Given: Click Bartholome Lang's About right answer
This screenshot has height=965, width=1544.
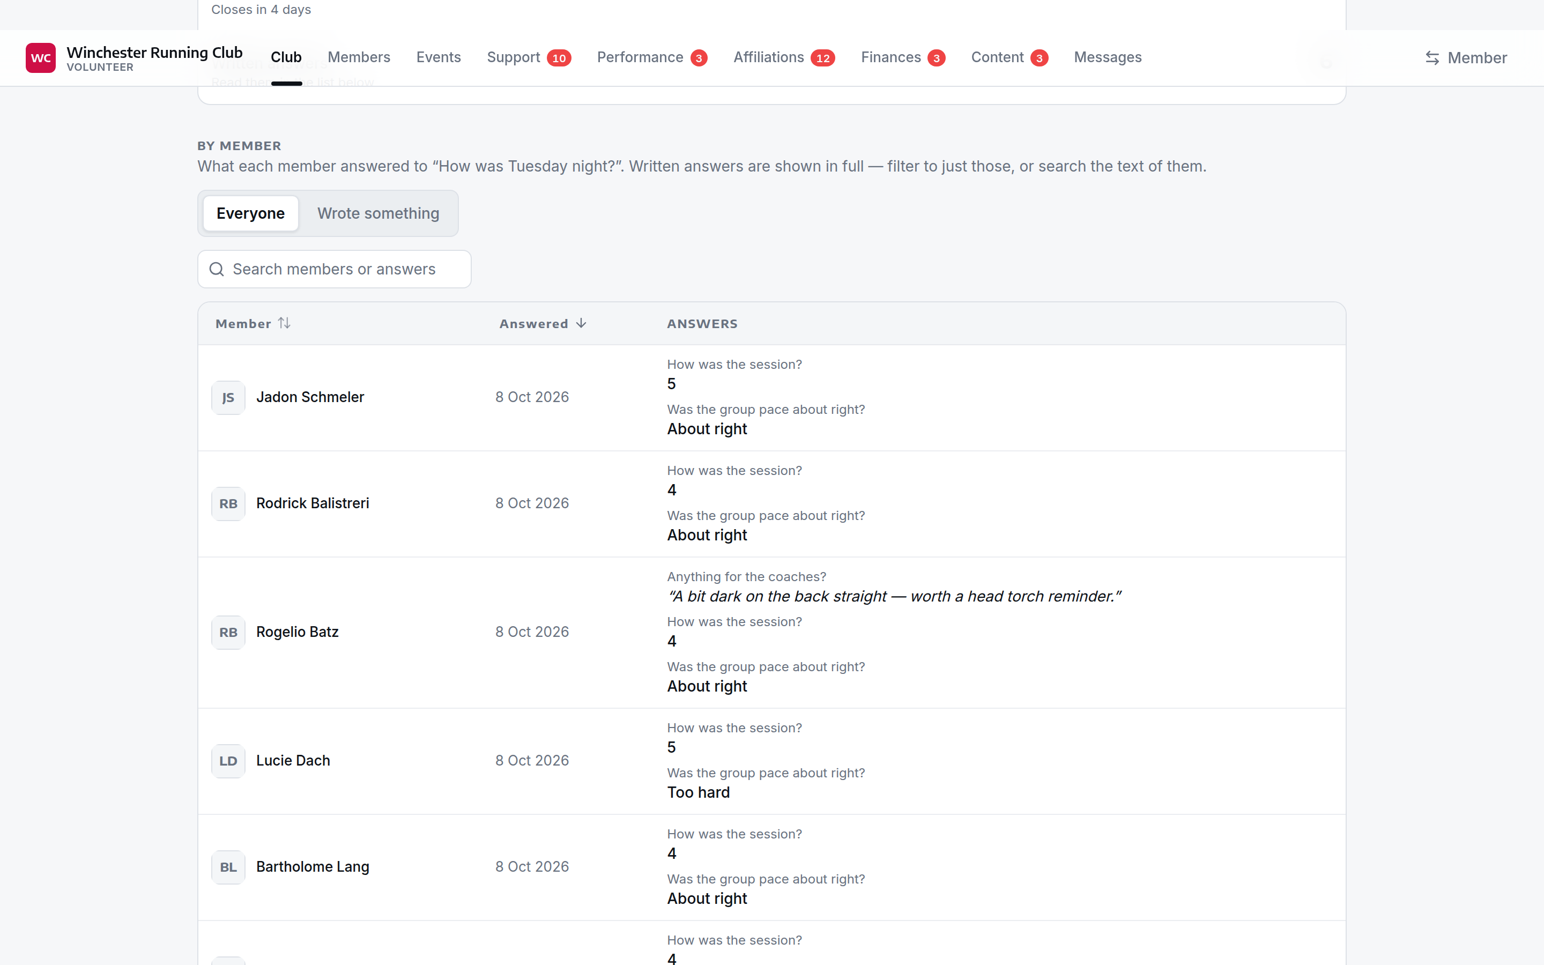Looking at the screenshot, I should pos(707,899).
